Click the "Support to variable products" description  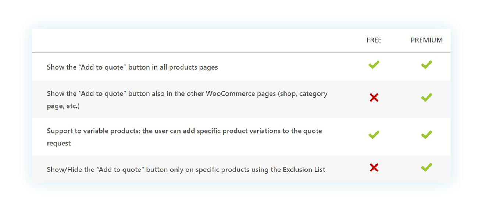tap(185, 137)
